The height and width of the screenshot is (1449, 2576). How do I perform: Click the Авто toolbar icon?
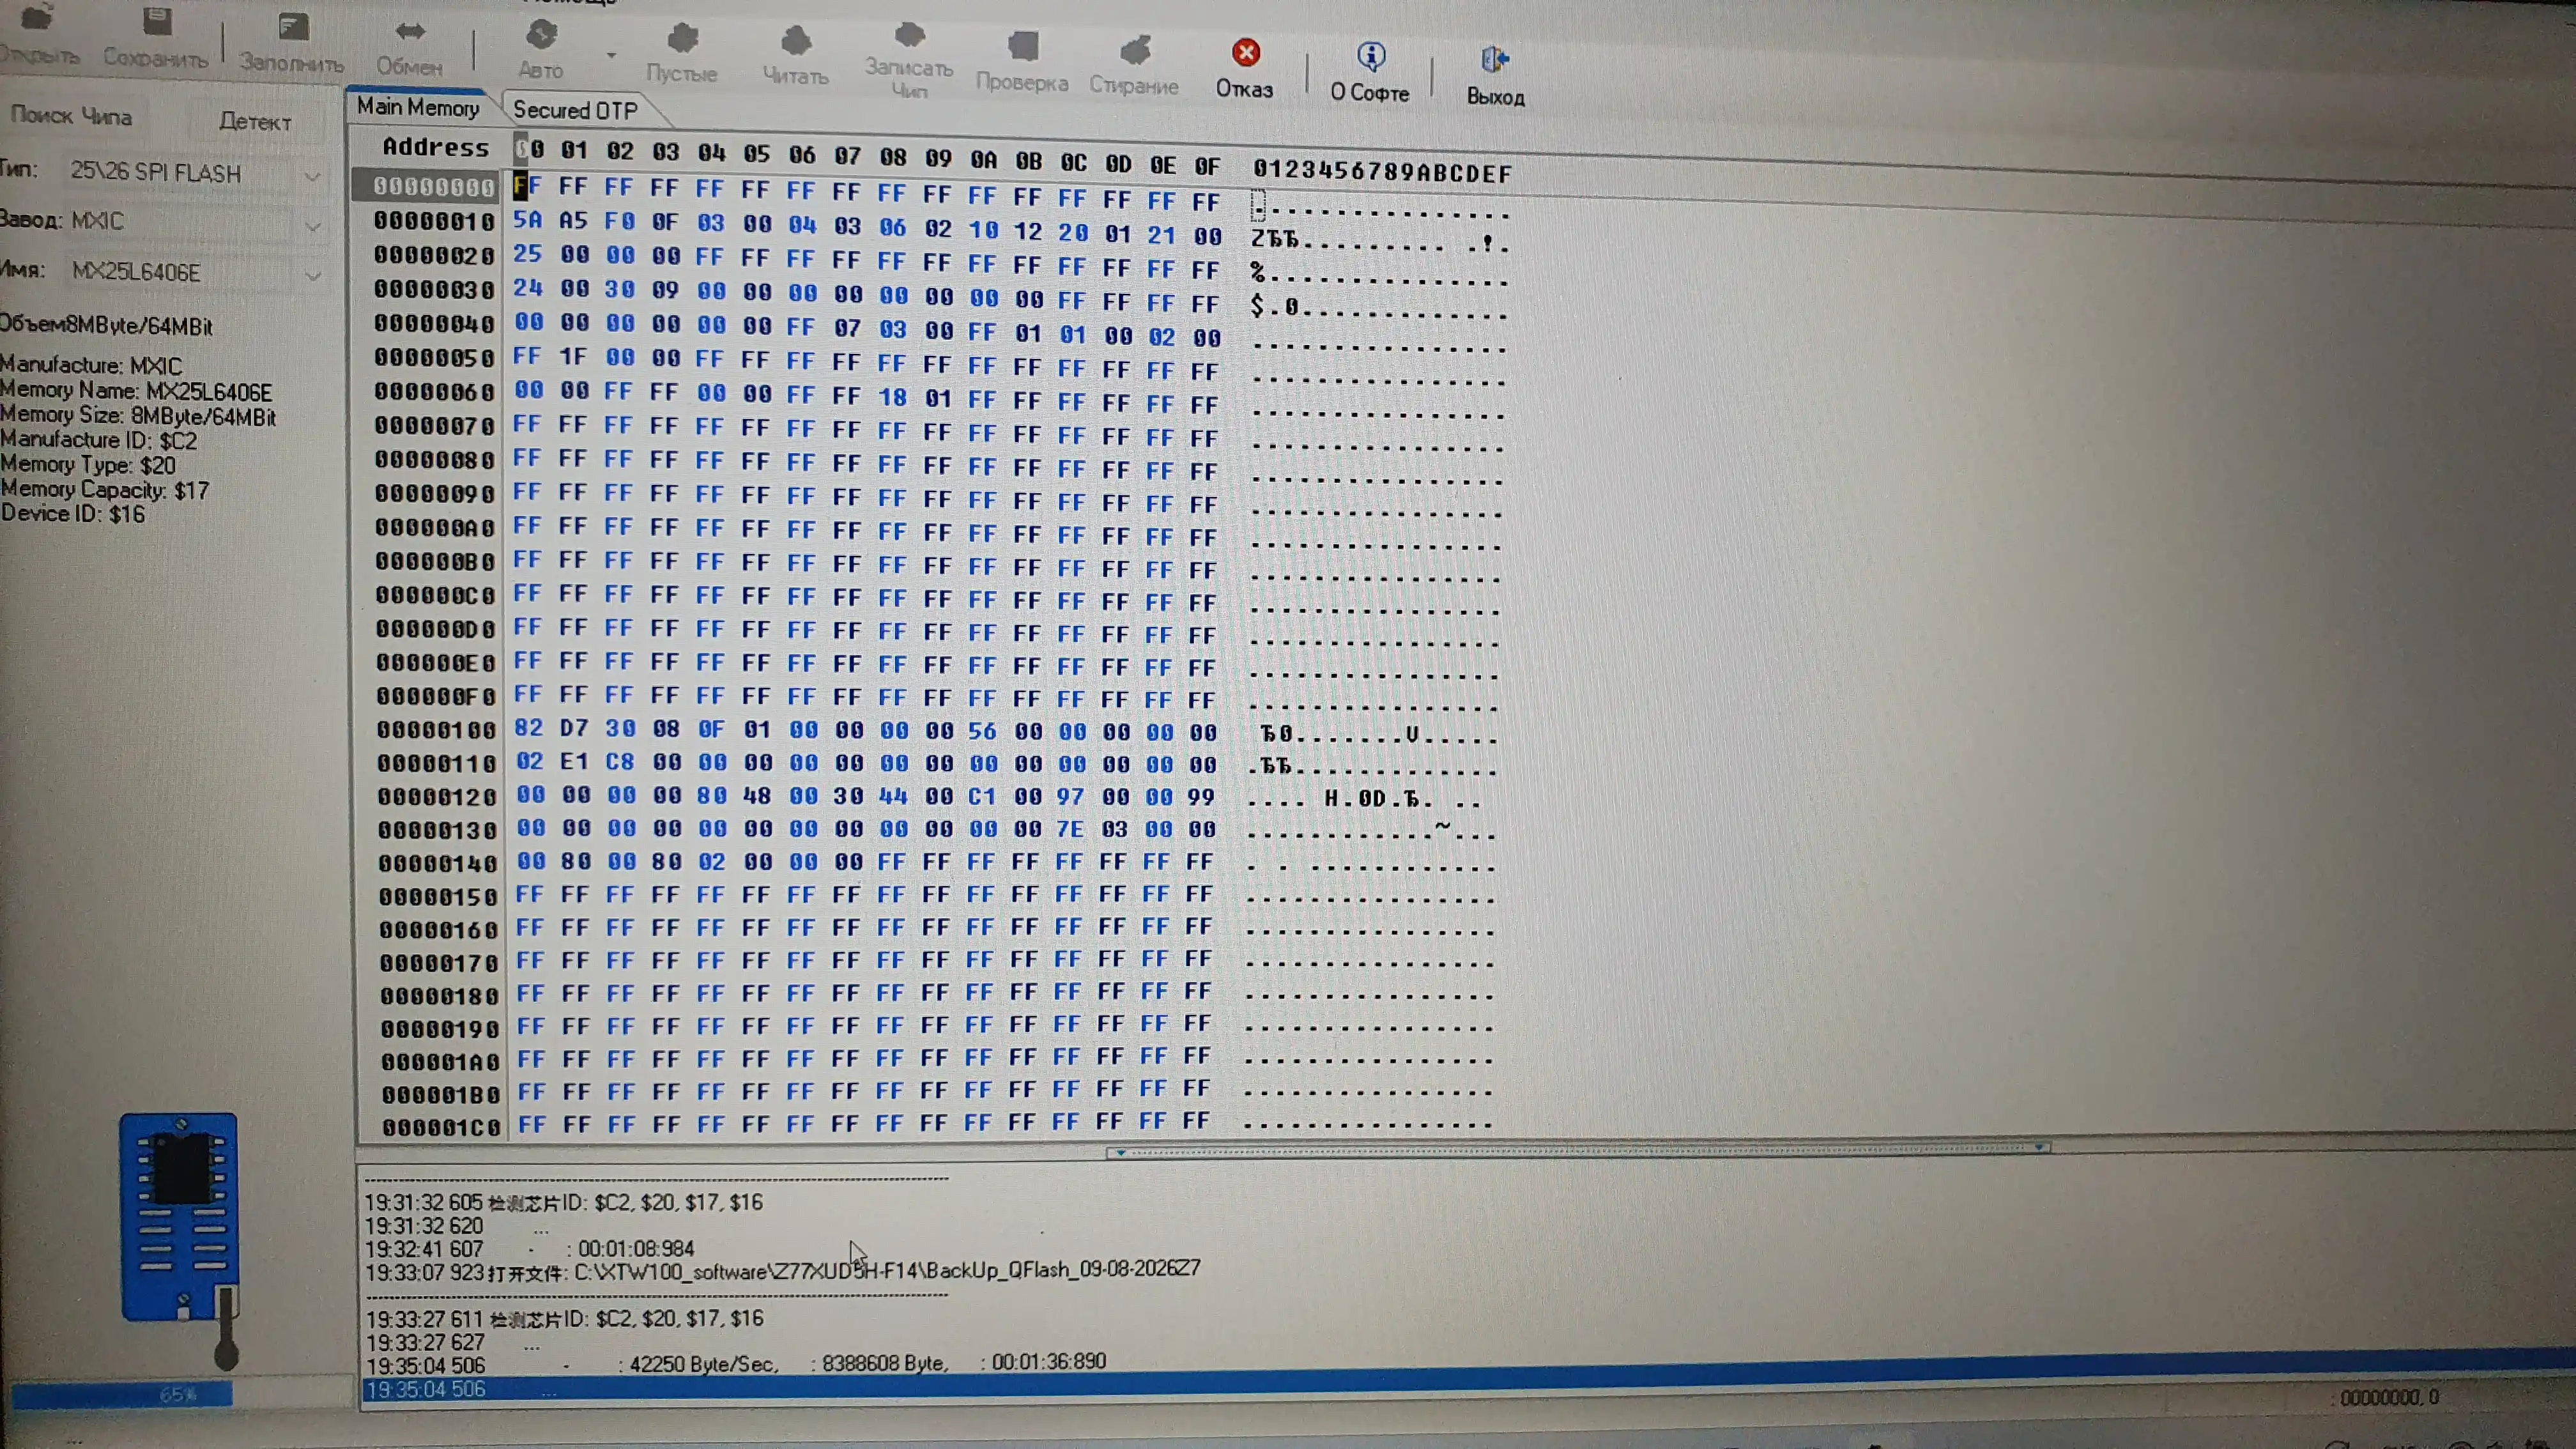(x=541, y=36)
